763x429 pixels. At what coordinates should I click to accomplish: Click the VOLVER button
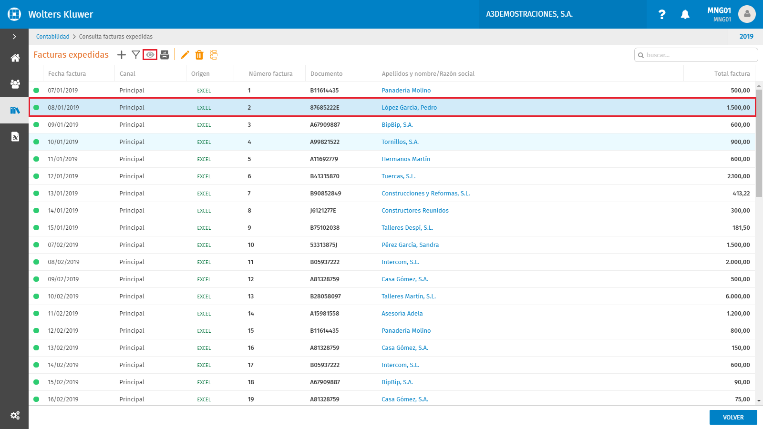point(733,417)
